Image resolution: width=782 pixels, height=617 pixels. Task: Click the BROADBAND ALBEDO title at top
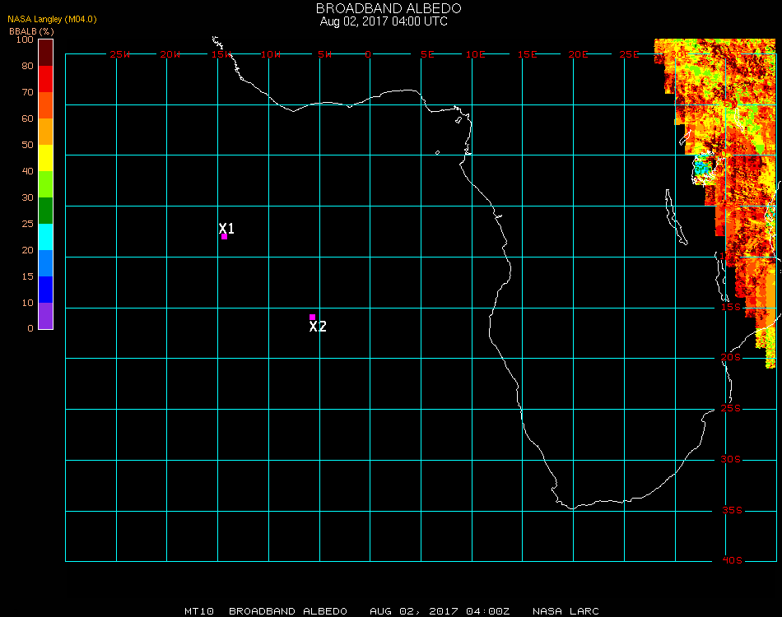(389, 8)
